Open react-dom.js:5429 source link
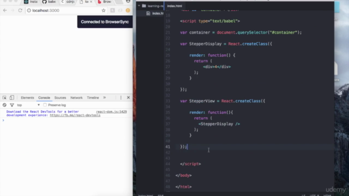 click(111, 112)
